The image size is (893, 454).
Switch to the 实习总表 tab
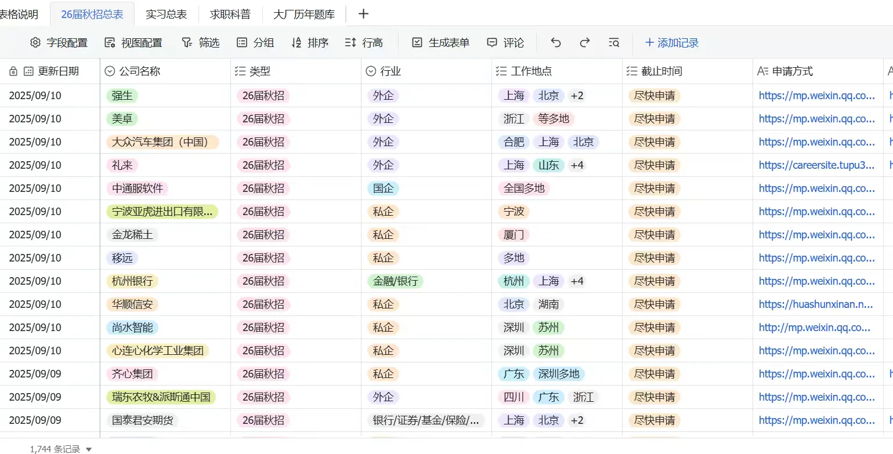pyautogui.click(x=167, y=14)
